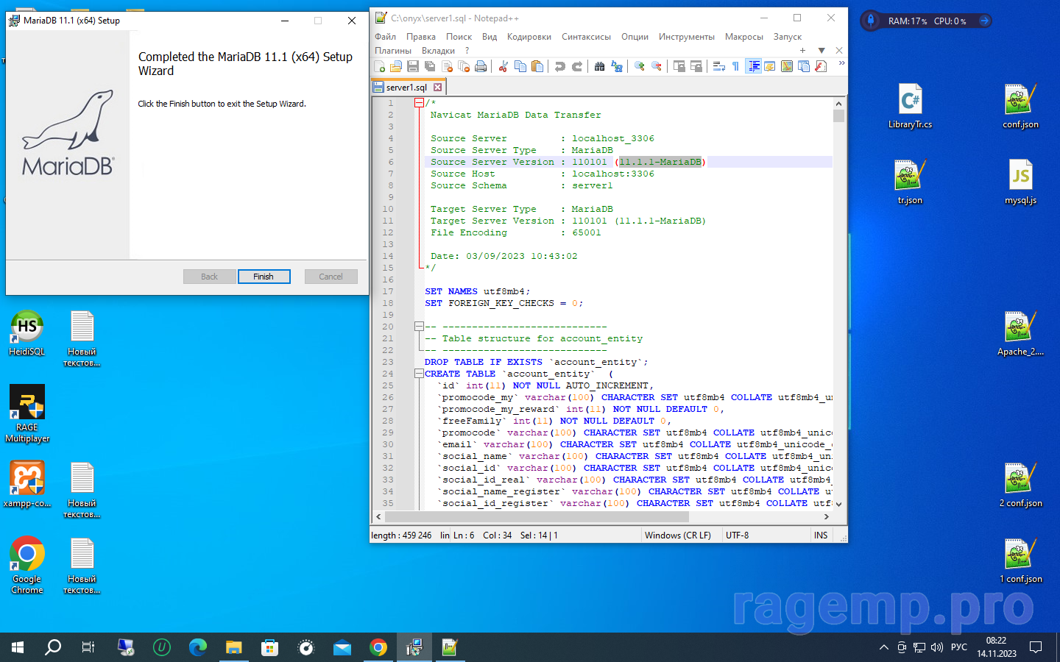Viewport: 1060px width, 662px height.
Task: Click INS mode indicator in status bar
Action: click(821, 535)
